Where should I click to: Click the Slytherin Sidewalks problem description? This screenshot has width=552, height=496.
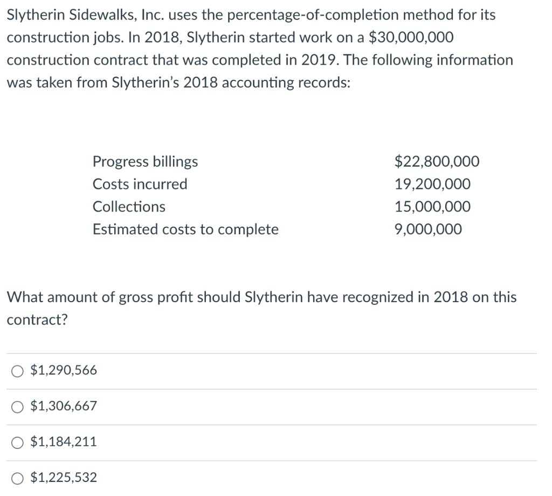coord(260,49)
